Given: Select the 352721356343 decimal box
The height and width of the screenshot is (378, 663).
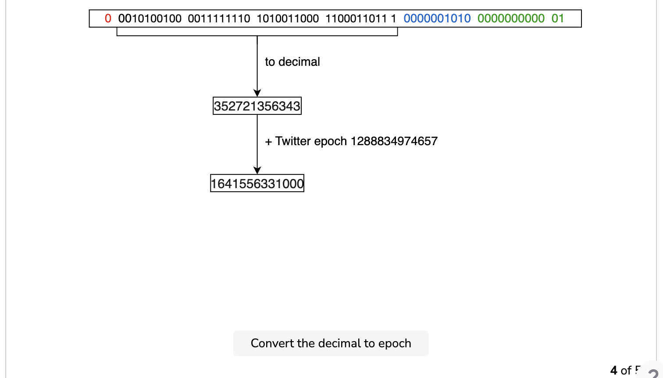Looking at the screenshot, I should pyautogui.click(x=257, y=106).
